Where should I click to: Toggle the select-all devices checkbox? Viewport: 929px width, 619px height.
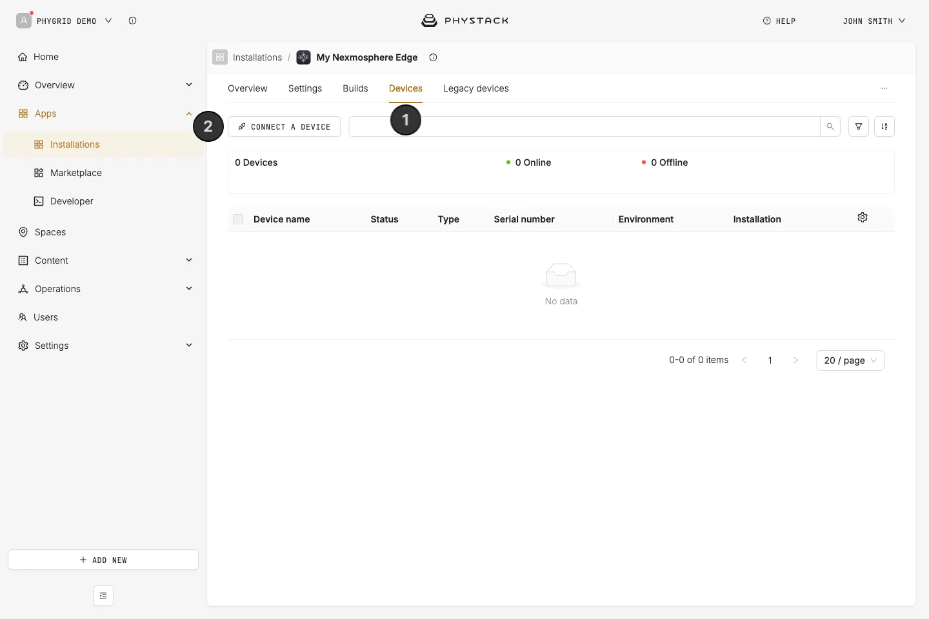(x=238, y=219)
